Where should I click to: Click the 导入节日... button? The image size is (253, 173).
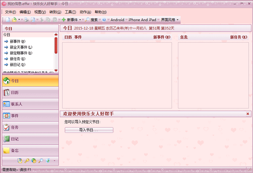pyautogui.click(x=89, y=130)
